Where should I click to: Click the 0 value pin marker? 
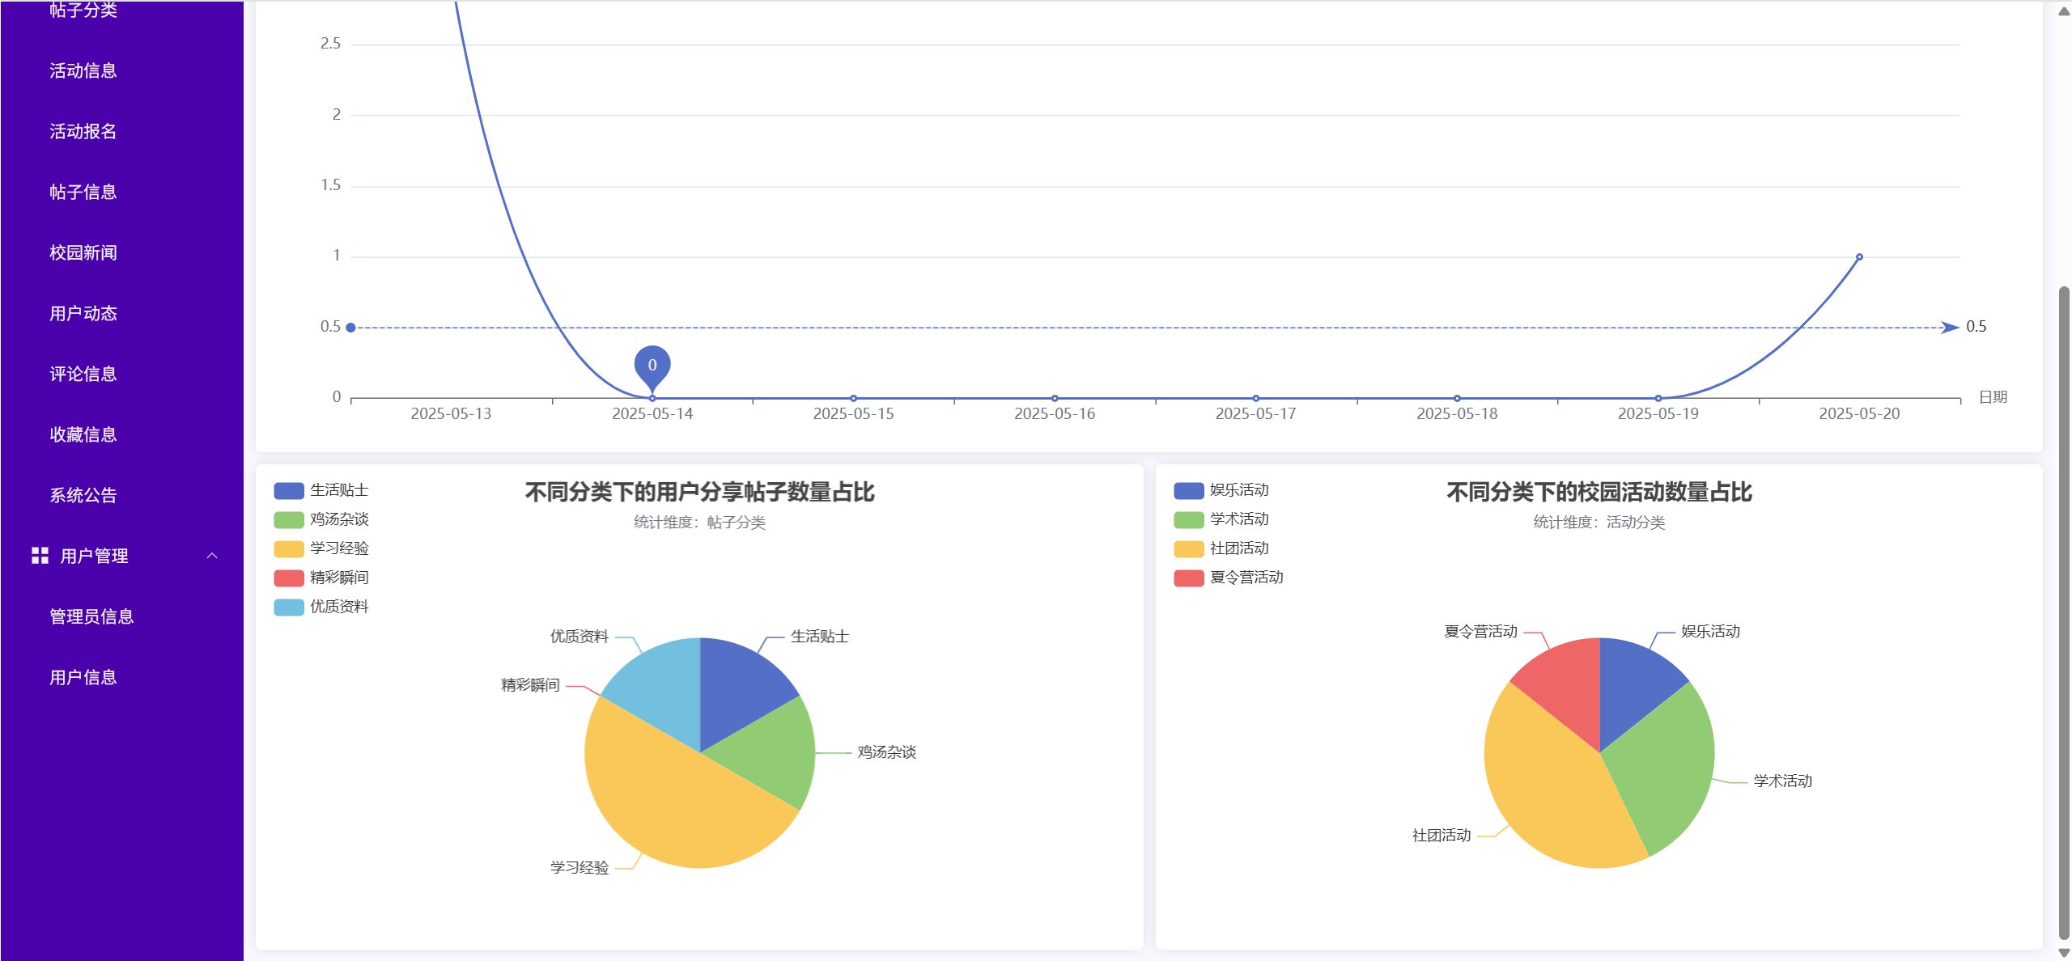652,365
